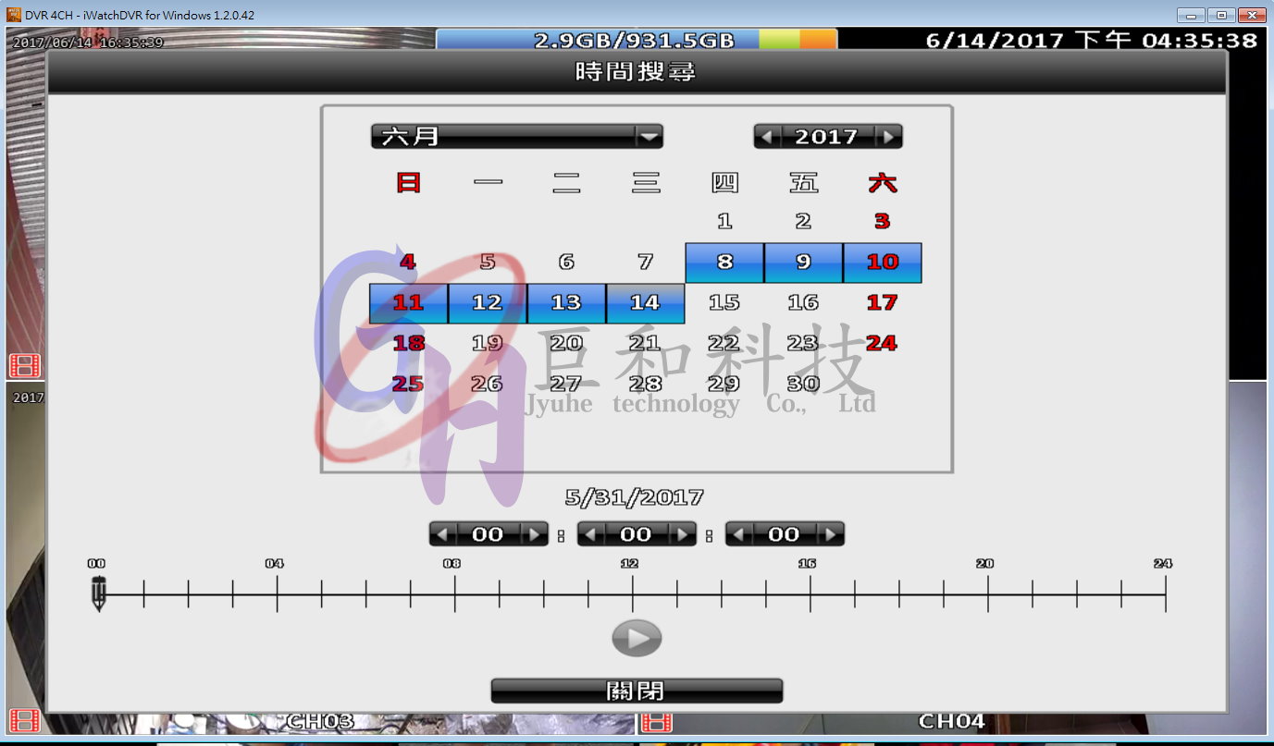Choose highlighted Saturday date 10

[x=883, y=263]
